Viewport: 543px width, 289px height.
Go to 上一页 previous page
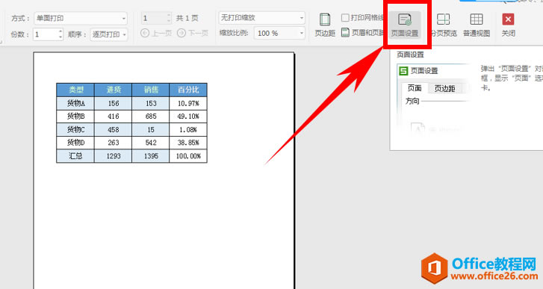coord(156,33)
